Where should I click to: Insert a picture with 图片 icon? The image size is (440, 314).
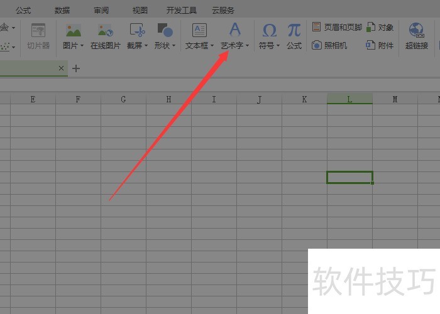click(74, 30)
